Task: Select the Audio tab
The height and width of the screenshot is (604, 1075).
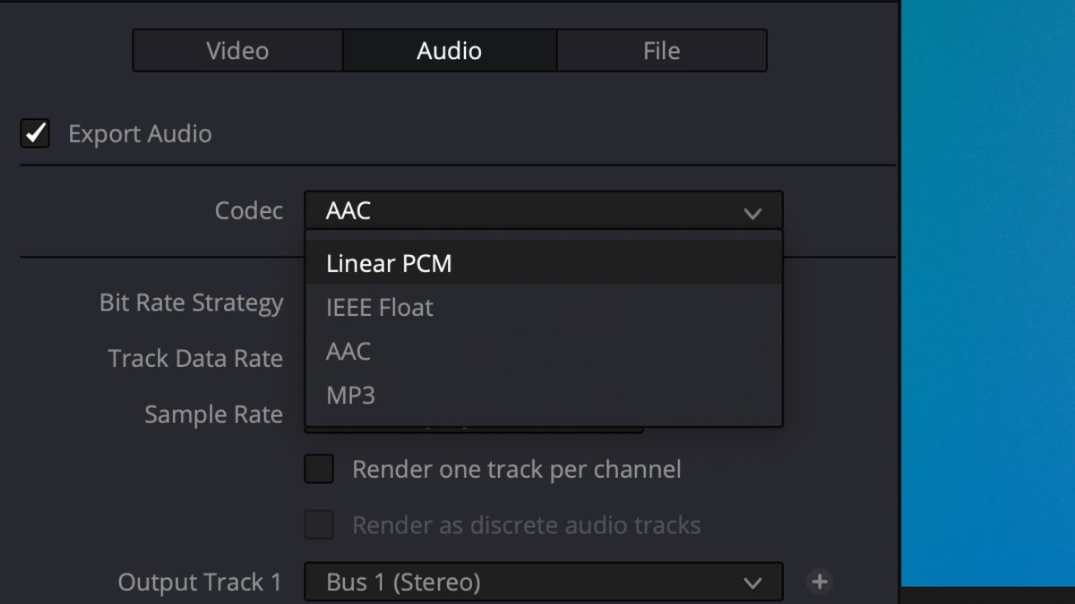Action: click(449, 51)
